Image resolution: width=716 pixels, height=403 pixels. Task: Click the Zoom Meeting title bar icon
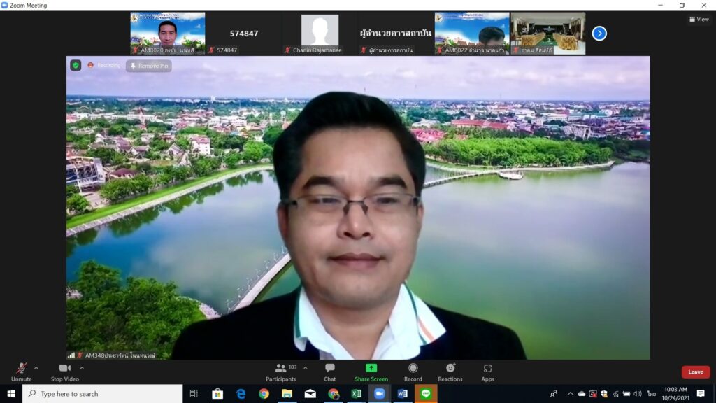tap(5, 6)
